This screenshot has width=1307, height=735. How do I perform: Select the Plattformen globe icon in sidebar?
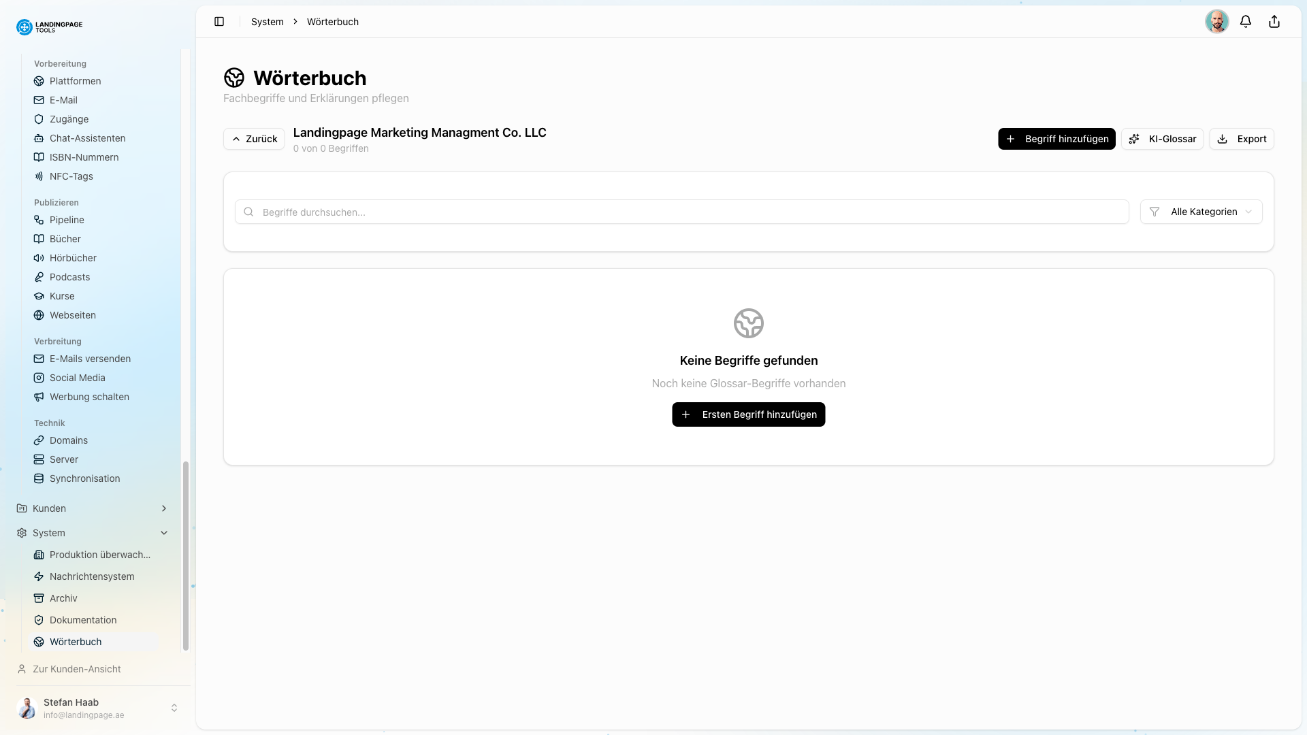coord(39,81)
